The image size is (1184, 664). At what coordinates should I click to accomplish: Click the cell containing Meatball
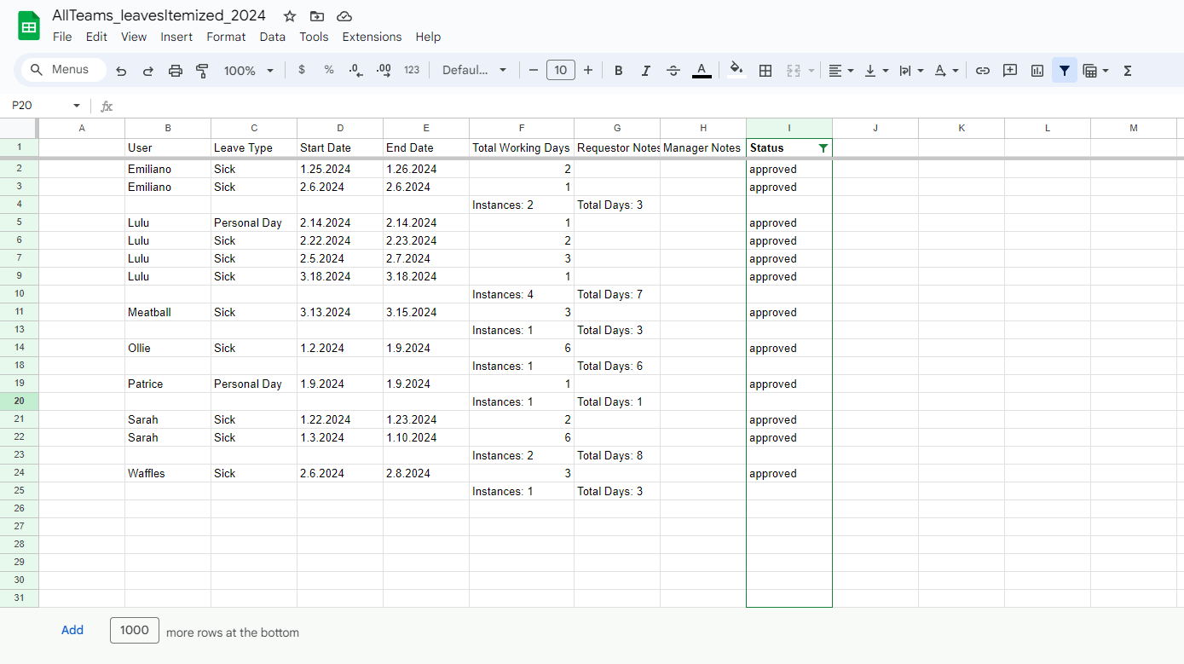click(168, 312)
